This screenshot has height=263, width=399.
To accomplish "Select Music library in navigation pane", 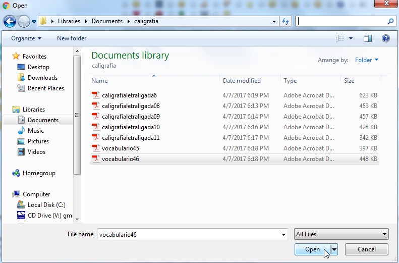I will click(x=35, y=131).
